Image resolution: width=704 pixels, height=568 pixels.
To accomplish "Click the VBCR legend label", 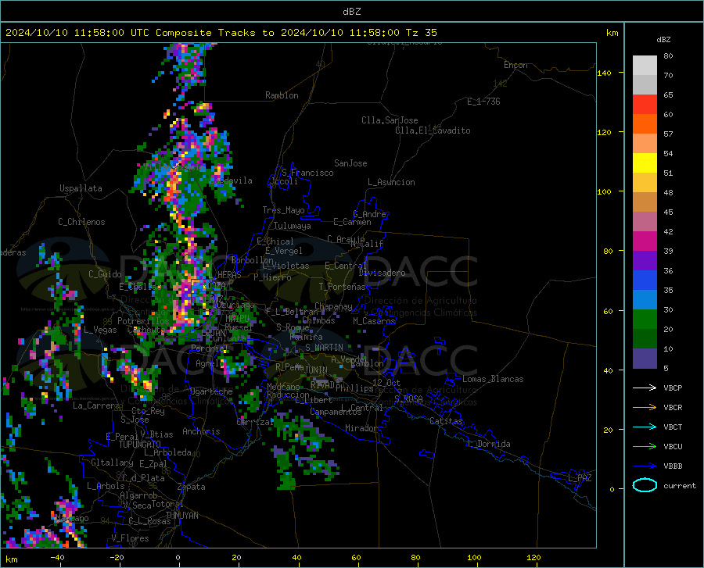I will pos(673,408).
